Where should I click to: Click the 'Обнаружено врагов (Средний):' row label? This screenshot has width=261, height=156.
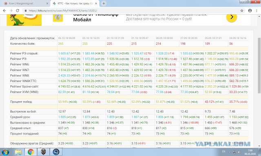coord(32,143)
